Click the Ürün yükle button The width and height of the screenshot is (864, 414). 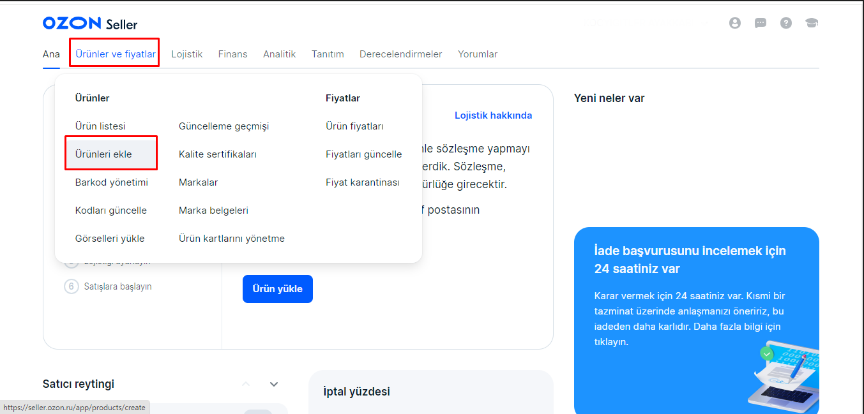[x=278, y=289]
